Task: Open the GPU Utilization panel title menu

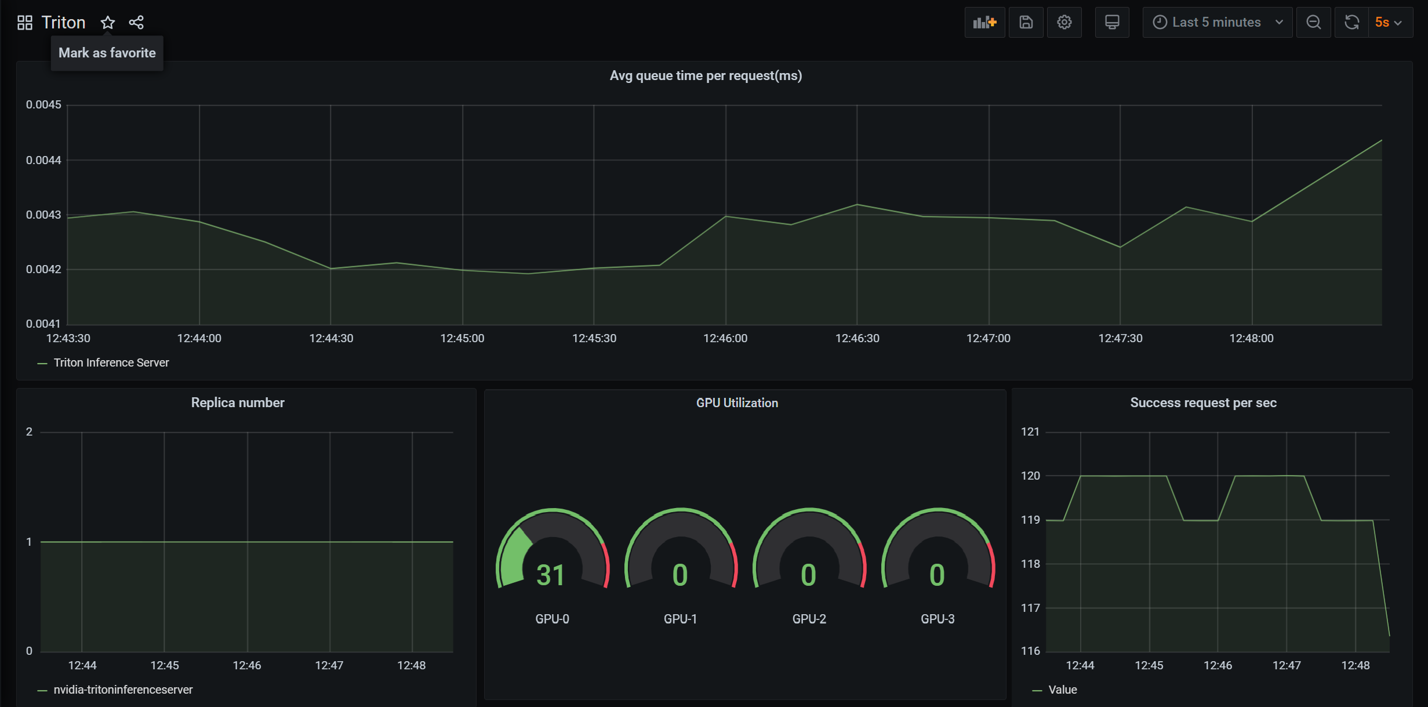Action: (x=737, y=403)
